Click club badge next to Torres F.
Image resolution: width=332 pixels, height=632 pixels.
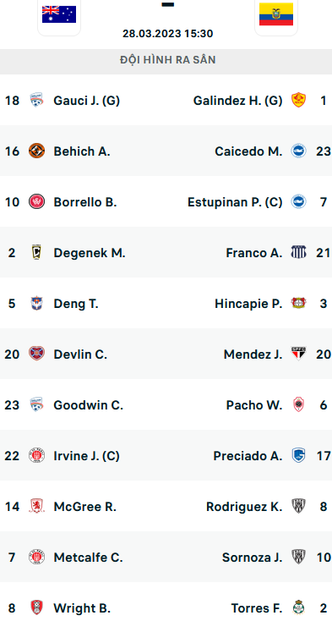298,607
